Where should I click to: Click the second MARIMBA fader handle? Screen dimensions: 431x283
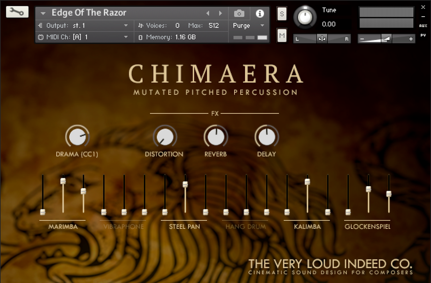pyautogui.click(x=63, y=181)
